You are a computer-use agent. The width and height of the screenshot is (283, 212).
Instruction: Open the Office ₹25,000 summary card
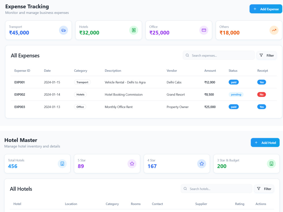click(x=179, y=30)
